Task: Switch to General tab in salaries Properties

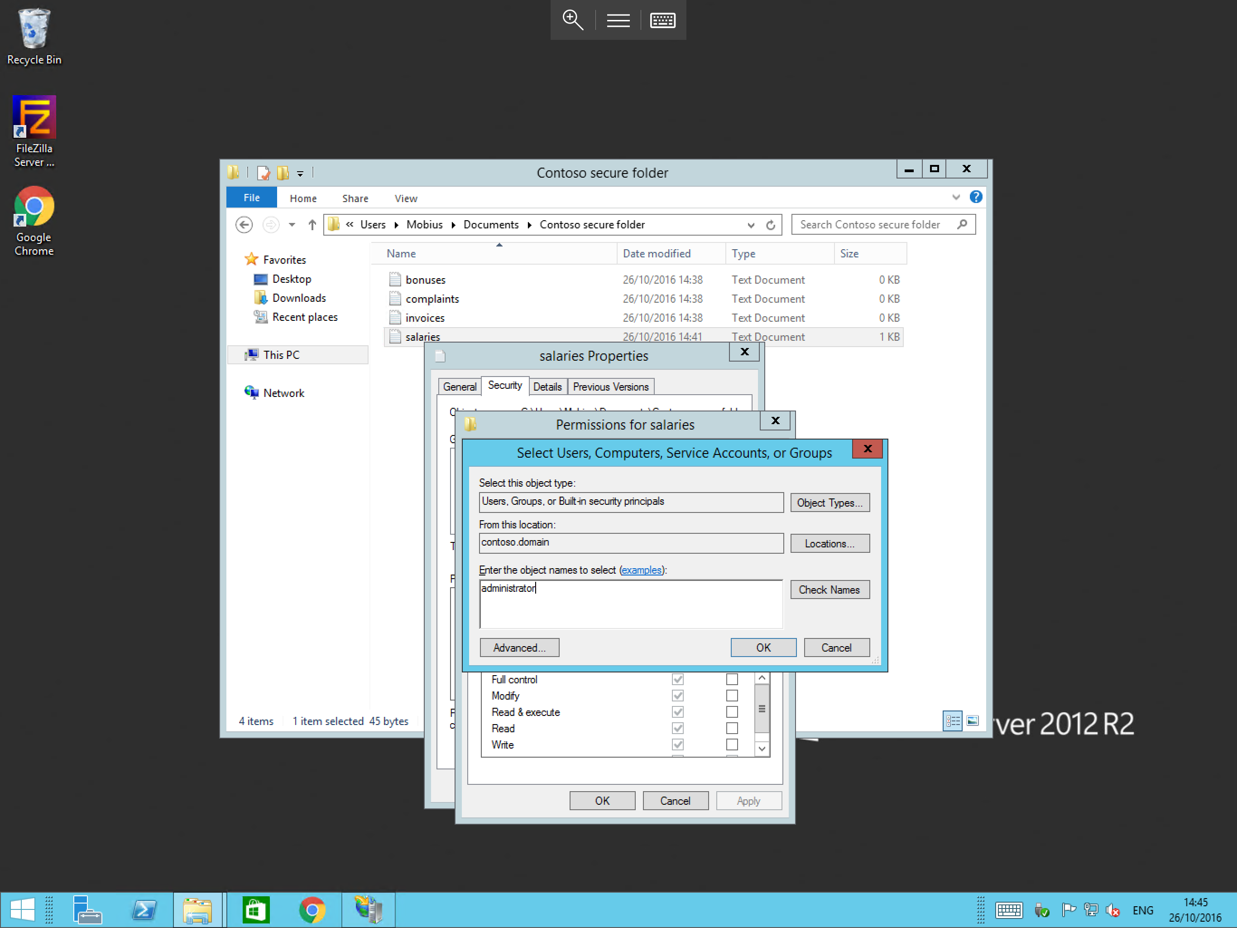Action: click(x=459, y=386)
